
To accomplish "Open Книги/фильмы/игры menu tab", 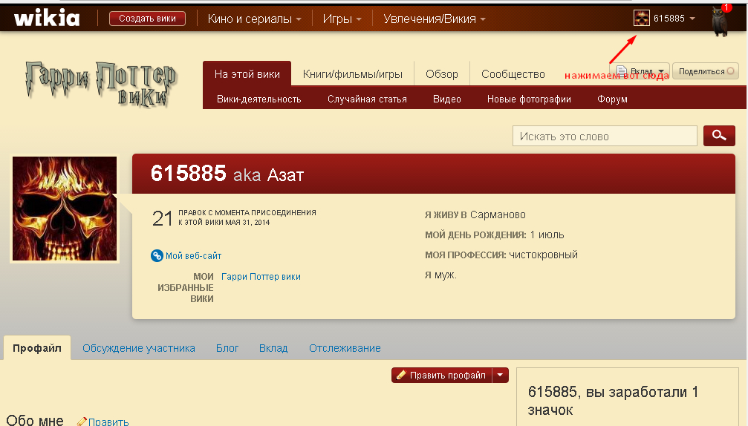I will tap(353, 74).
